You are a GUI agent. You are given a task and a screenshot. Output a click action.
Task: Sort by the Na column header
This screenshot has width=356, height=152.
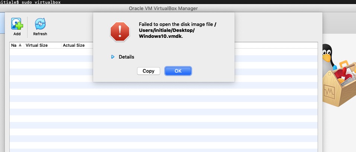point(17,45)
